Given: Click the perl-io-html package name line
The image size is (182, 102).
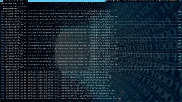Looking at the screenshot, I should pos(11,41).
